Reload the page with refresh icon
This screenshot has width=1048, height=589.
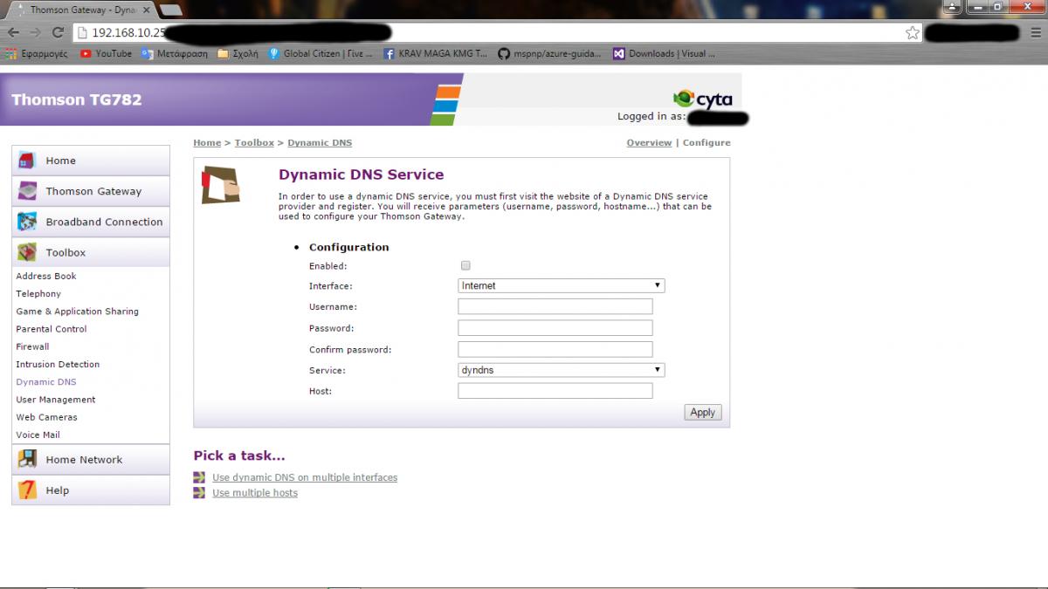click(58, 32)
